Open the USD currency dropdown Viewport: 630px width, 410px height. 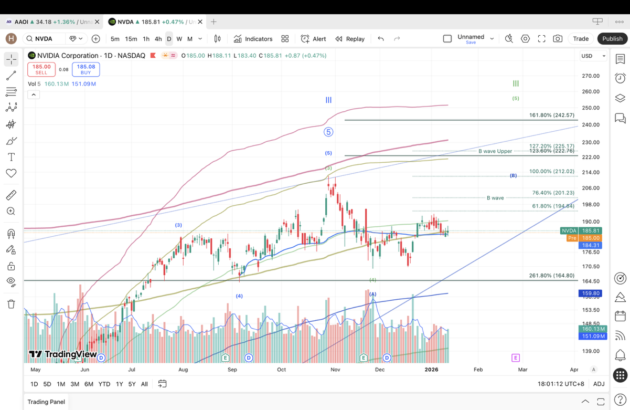click(593, 56)
